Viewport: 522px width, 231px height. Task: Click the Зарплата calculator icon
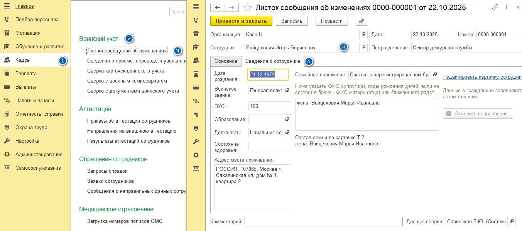(7, 74)
